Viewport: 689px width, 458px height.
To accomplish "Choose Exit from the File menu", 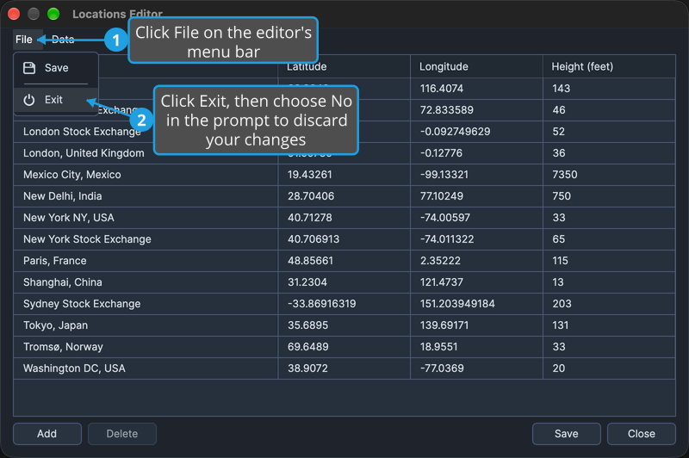I will click(56, 100).
